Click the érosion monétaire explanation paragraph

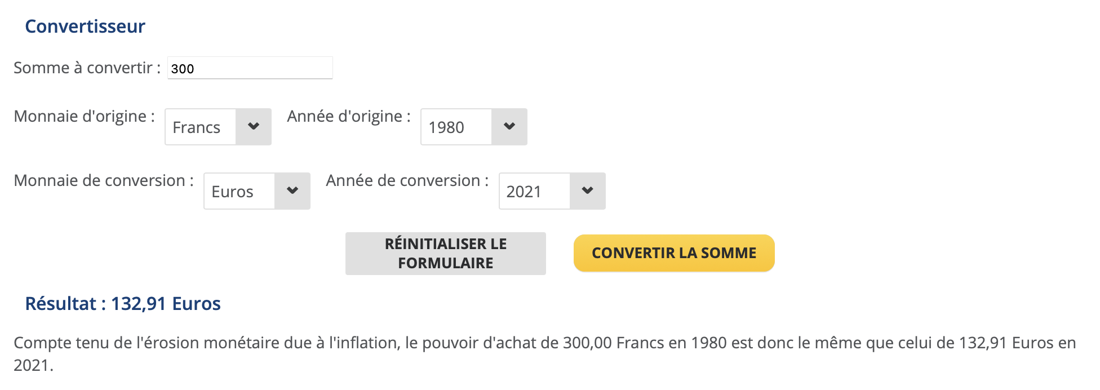pos(544,343)
